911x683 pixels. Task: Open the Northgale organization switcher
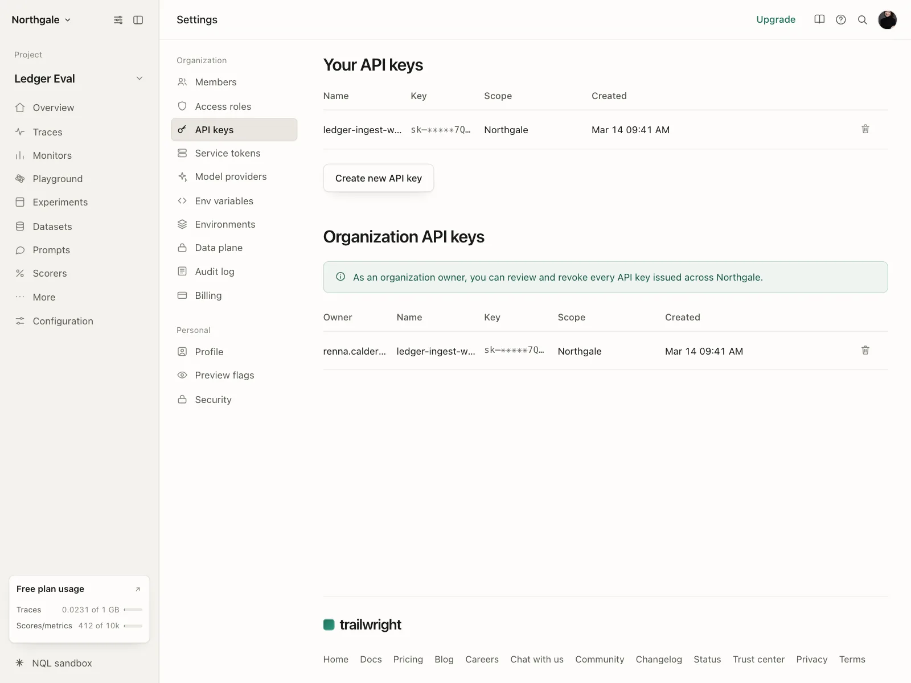[x=41, y=20]
